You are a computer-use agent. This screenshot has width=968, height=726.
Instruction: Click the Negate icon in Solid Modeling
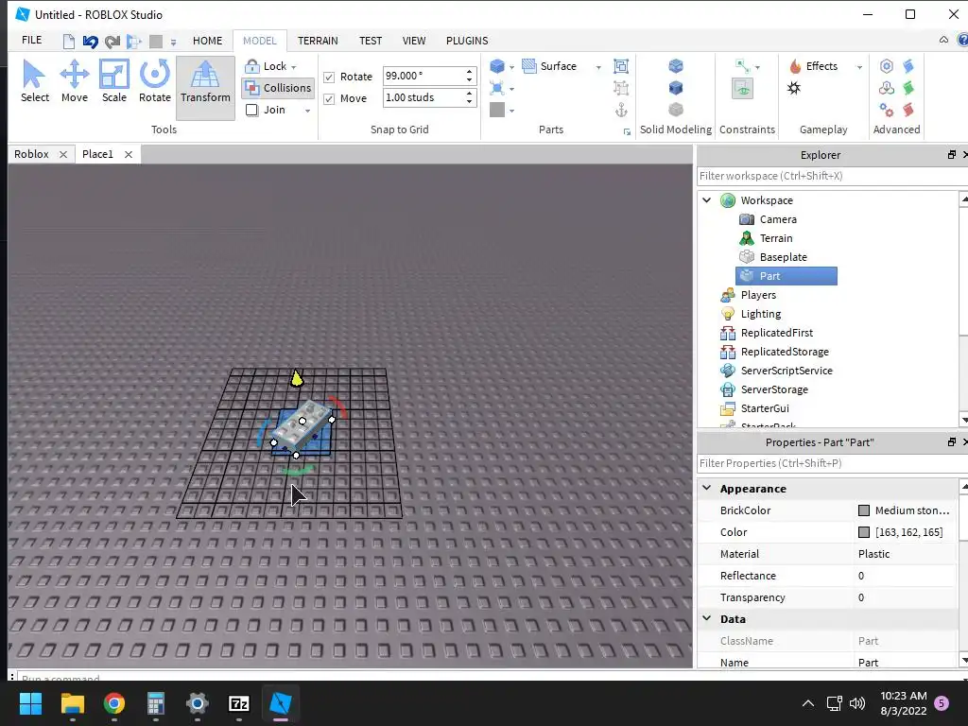676,87
